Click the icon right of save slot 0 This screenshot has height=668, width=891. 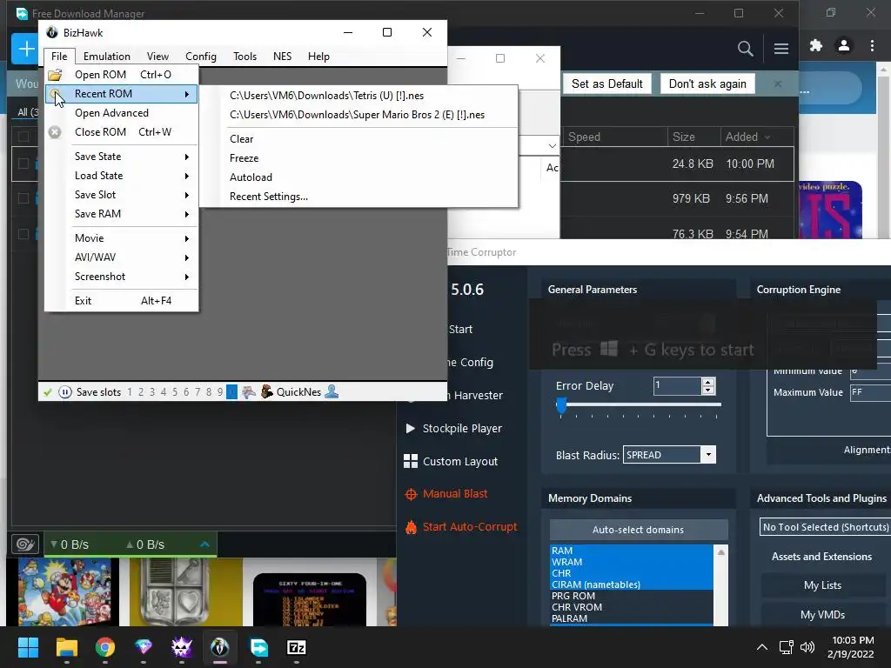tap(248, 392)
